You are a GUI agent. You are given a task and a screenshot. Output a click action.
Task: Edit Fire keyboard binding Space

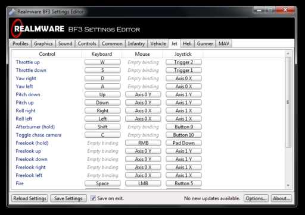tap(102, 184)
